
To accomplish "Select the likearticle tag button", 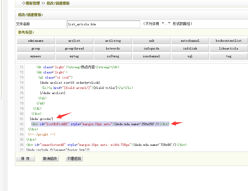I will (229, 48).
